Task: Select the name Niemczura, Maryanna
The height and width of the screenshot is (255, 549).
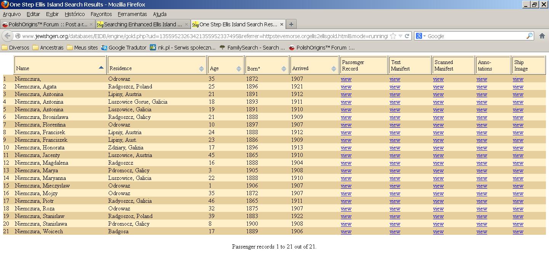Action: [x=40, y=178]
